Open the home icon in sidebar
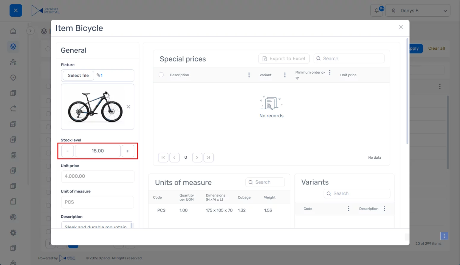This screenshot has height=265, width=460. coord(13,31)
